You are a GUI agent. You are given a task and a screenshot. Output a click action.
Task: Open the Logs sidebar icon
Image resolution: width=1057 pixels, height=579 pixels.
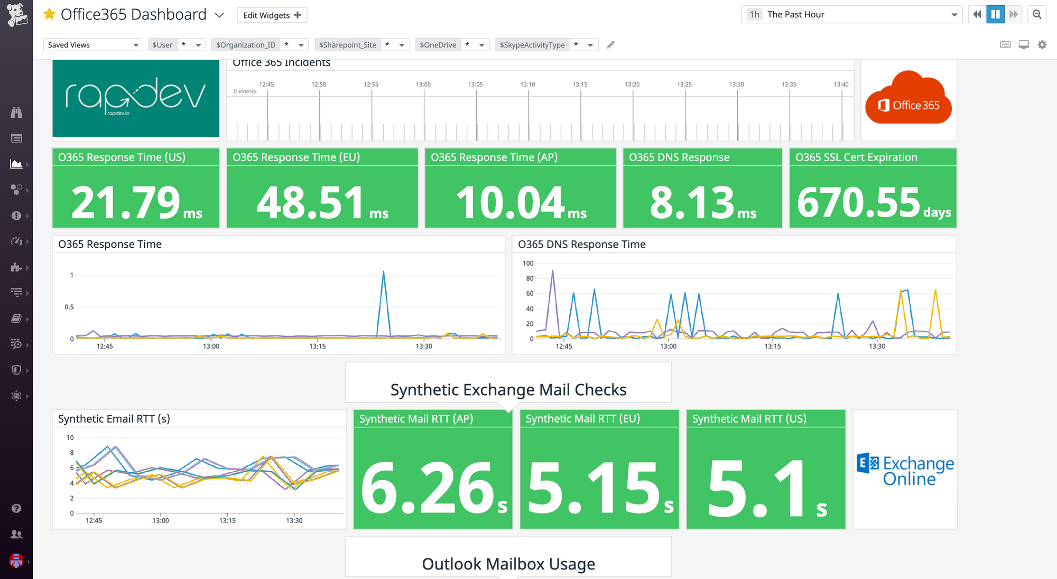(x=16, y=344)
